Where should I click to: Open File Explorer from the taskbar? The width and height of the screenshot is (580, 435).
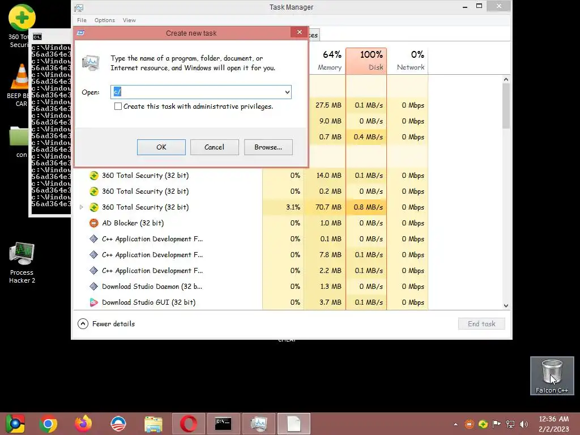(x=153, y=424)
